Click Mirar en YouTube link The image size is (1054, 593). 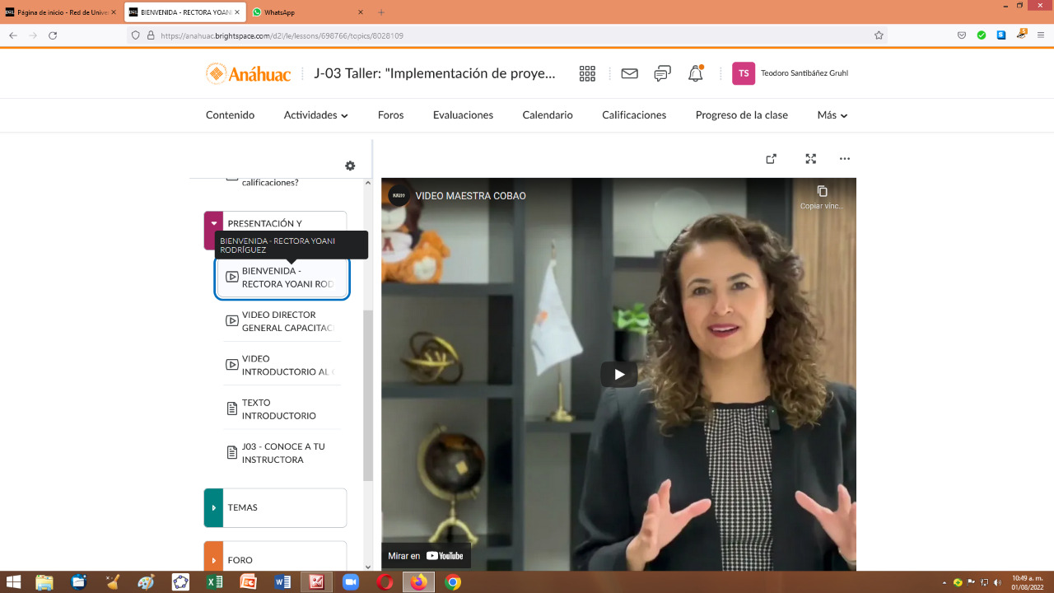coord(426,556)
